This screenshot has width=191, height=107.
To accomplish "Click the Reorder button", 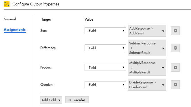I will [77, 100].
